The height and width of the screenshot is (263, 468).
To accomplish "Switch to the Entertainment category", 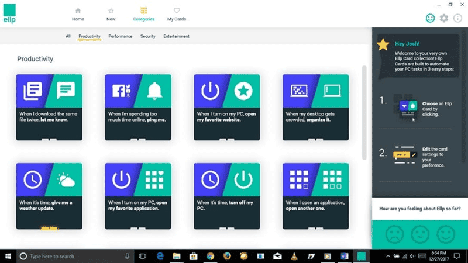I will coord(176,36).
